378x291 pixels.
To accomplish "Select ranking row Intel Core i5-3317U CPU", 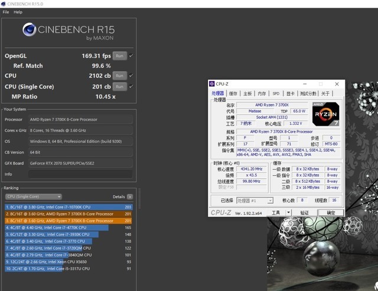I will click(69, 269).
